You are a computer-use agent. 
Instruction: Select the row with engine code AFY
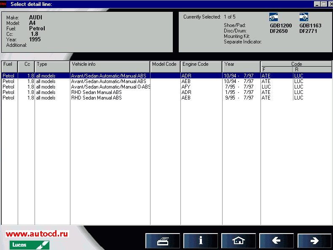click(x=167, y=87)
